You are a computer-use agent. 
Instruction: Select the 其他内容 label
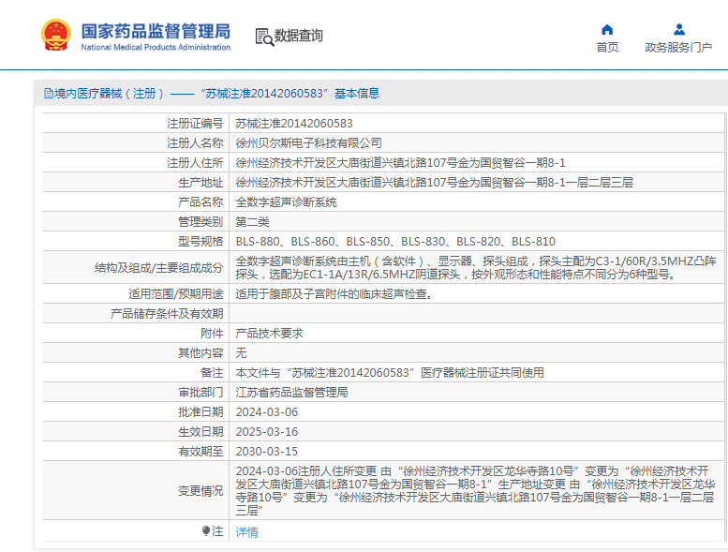pos(201,353)
